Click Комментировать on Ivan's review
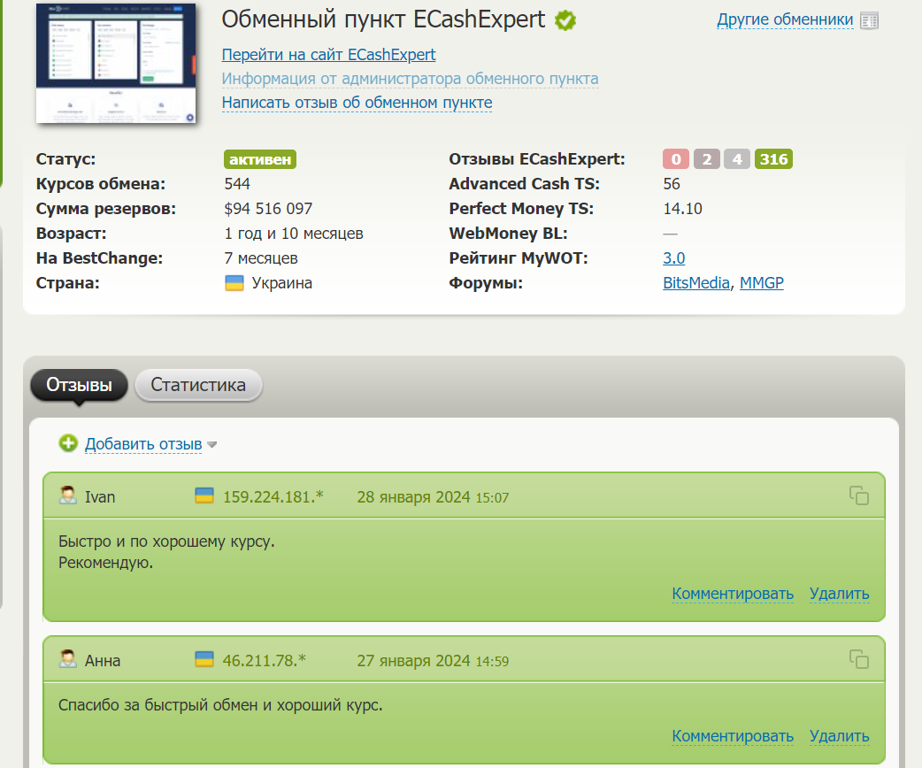Image resolution: width=922 pixels, height=768 pixels. (x=733, y=594)
